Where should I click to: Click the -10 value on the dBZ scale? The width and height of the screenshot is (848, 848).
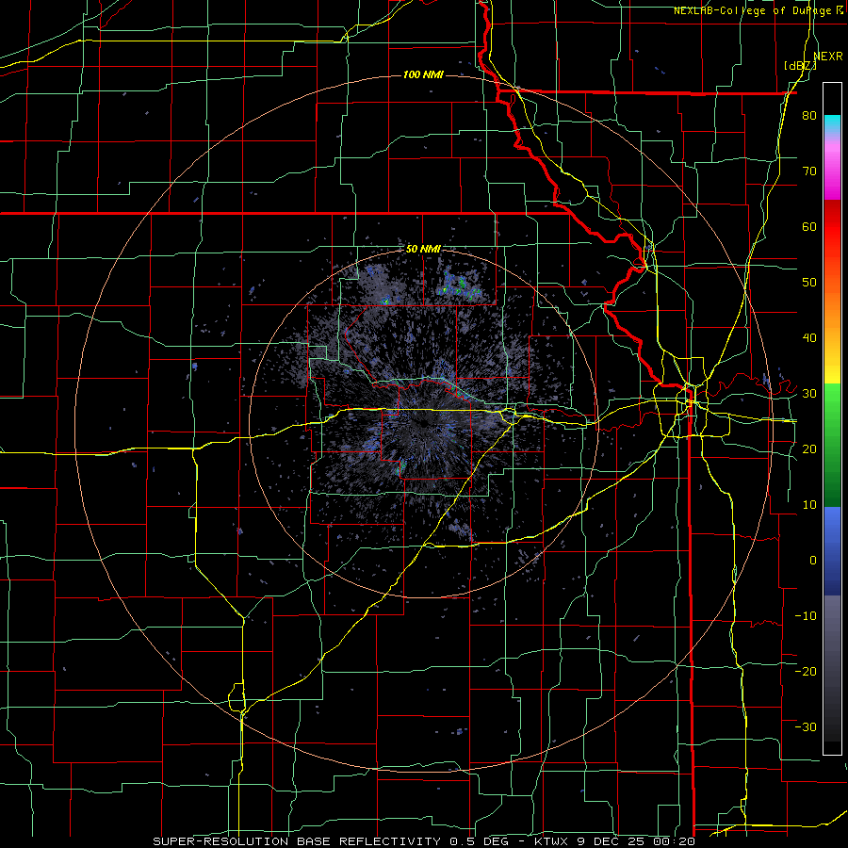[x=806, y=615]
